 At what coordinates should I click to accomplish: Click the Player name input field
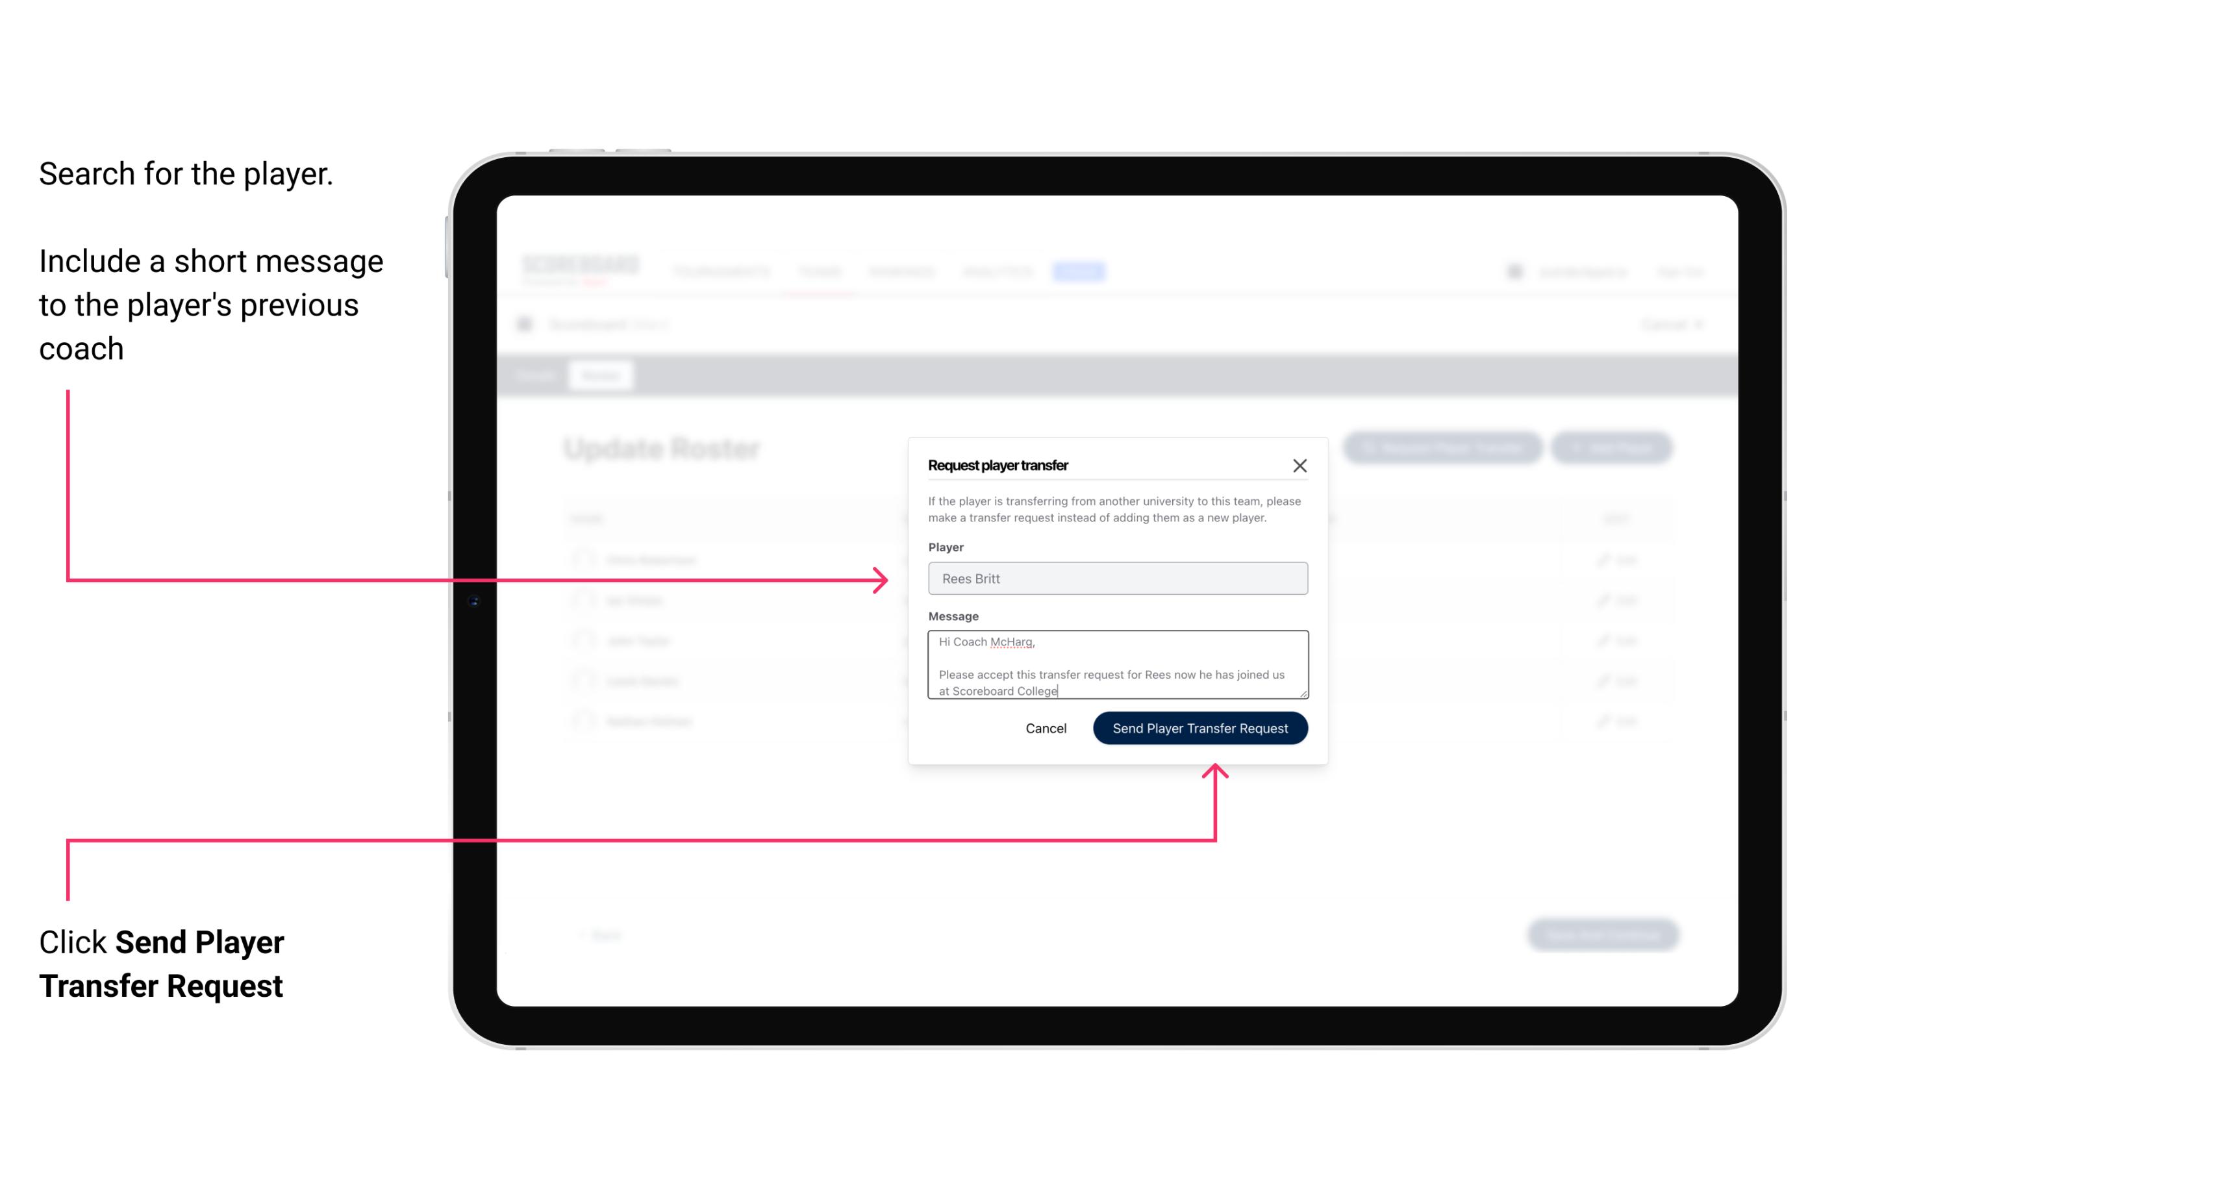1116,577
